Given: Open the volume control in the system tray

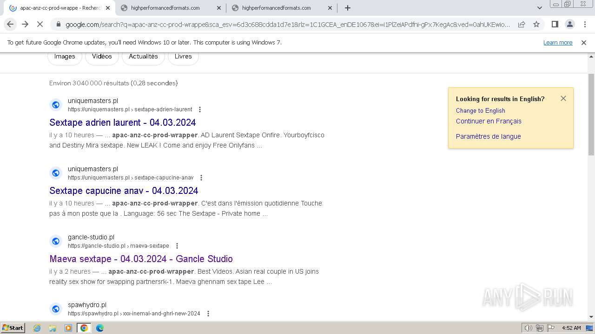Looking at the screenshot, I should coord(529,328).
